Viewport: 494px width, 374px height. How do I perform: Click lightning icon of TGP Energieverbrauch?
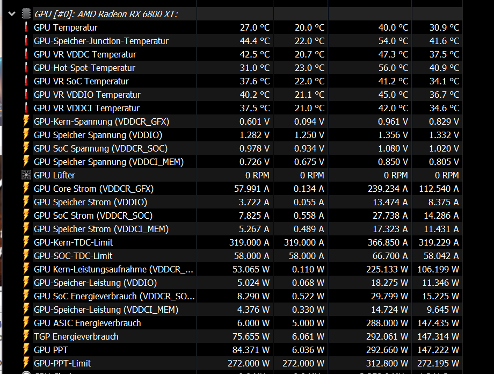(26, 336)
